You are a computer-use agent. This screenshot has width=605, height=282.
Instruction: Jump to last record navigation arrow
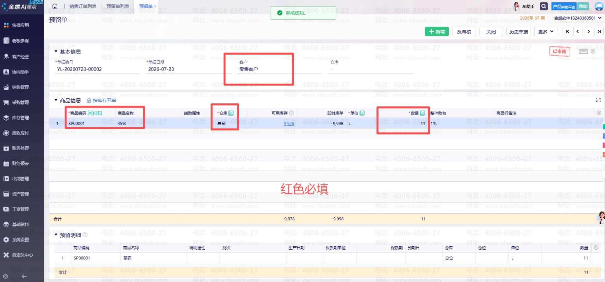coord(599,32)
